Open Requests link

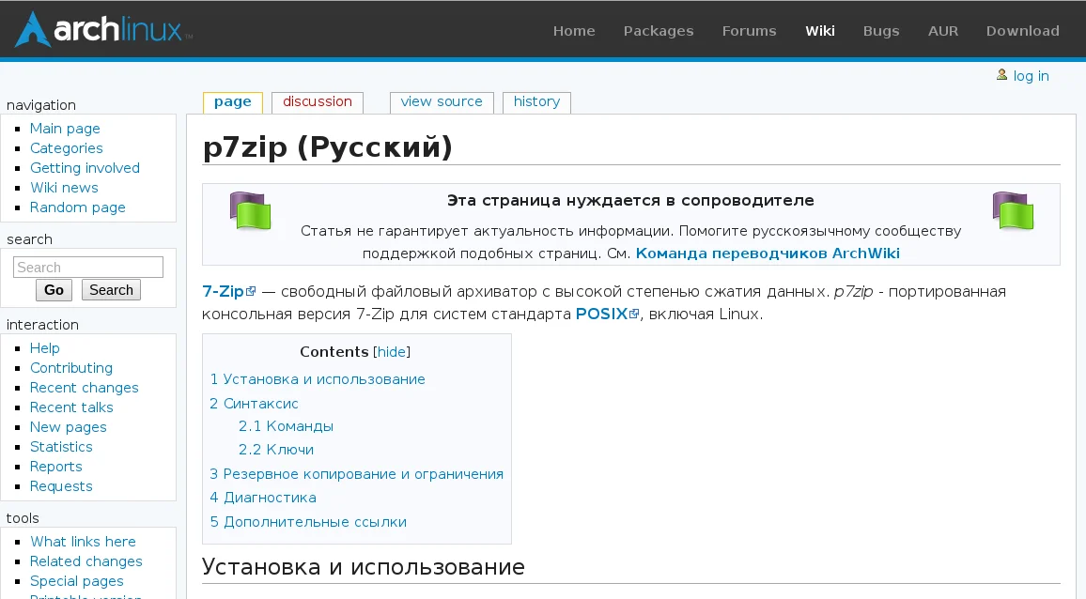tap(61, 486)
